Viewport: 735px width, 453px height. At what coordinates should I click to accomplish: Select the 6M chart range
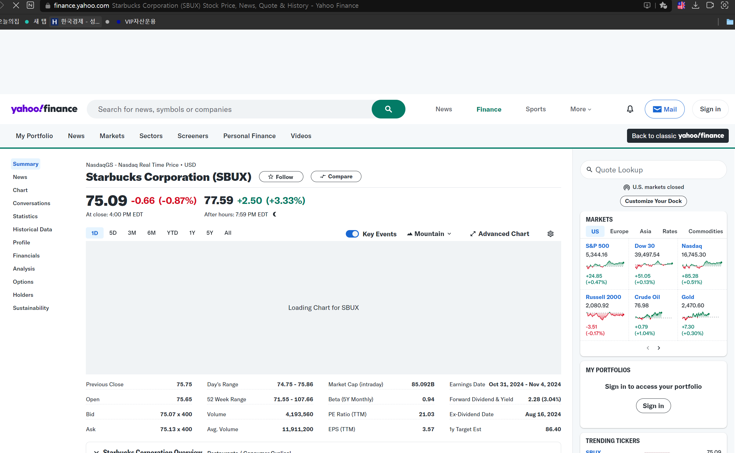click(151, 233)
